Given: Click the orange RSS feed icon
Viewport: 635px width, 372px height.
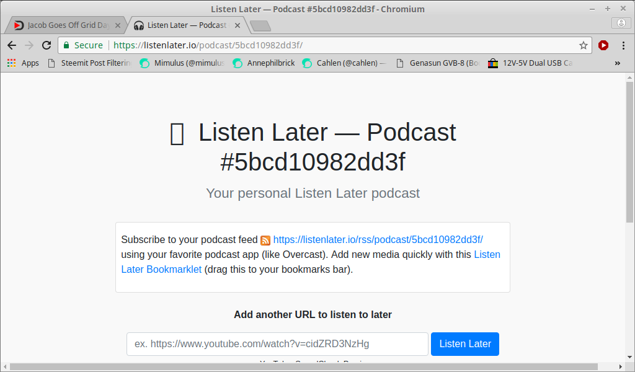Looking at the screenshot, I should (265, 241).
